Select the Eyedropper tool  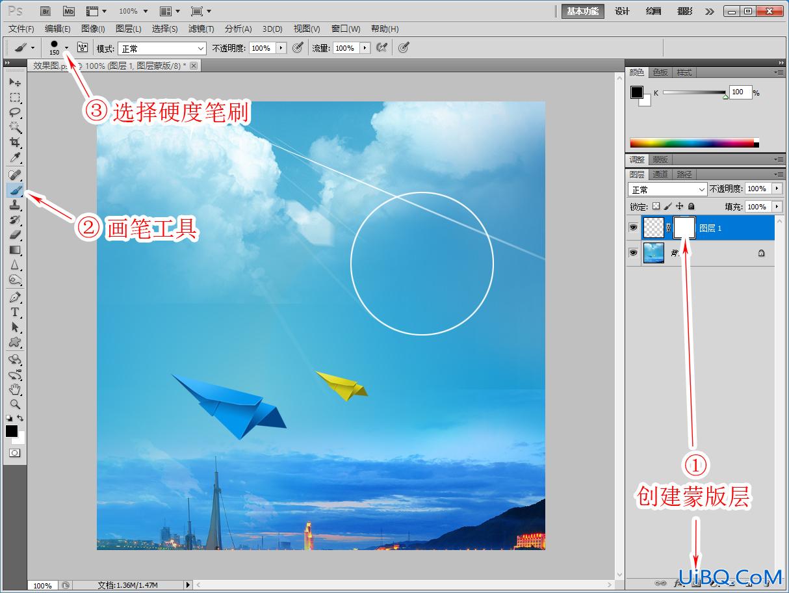tap(15, 157)
